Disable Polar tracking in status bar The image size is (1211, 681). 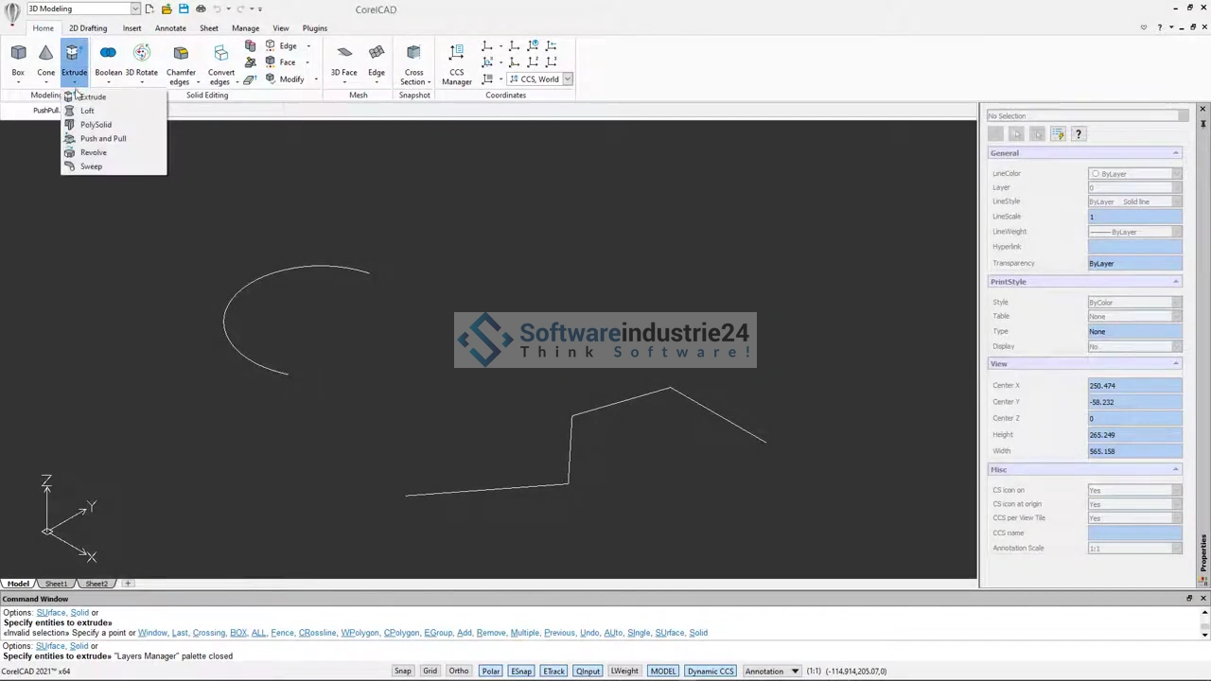click(490, 671)
